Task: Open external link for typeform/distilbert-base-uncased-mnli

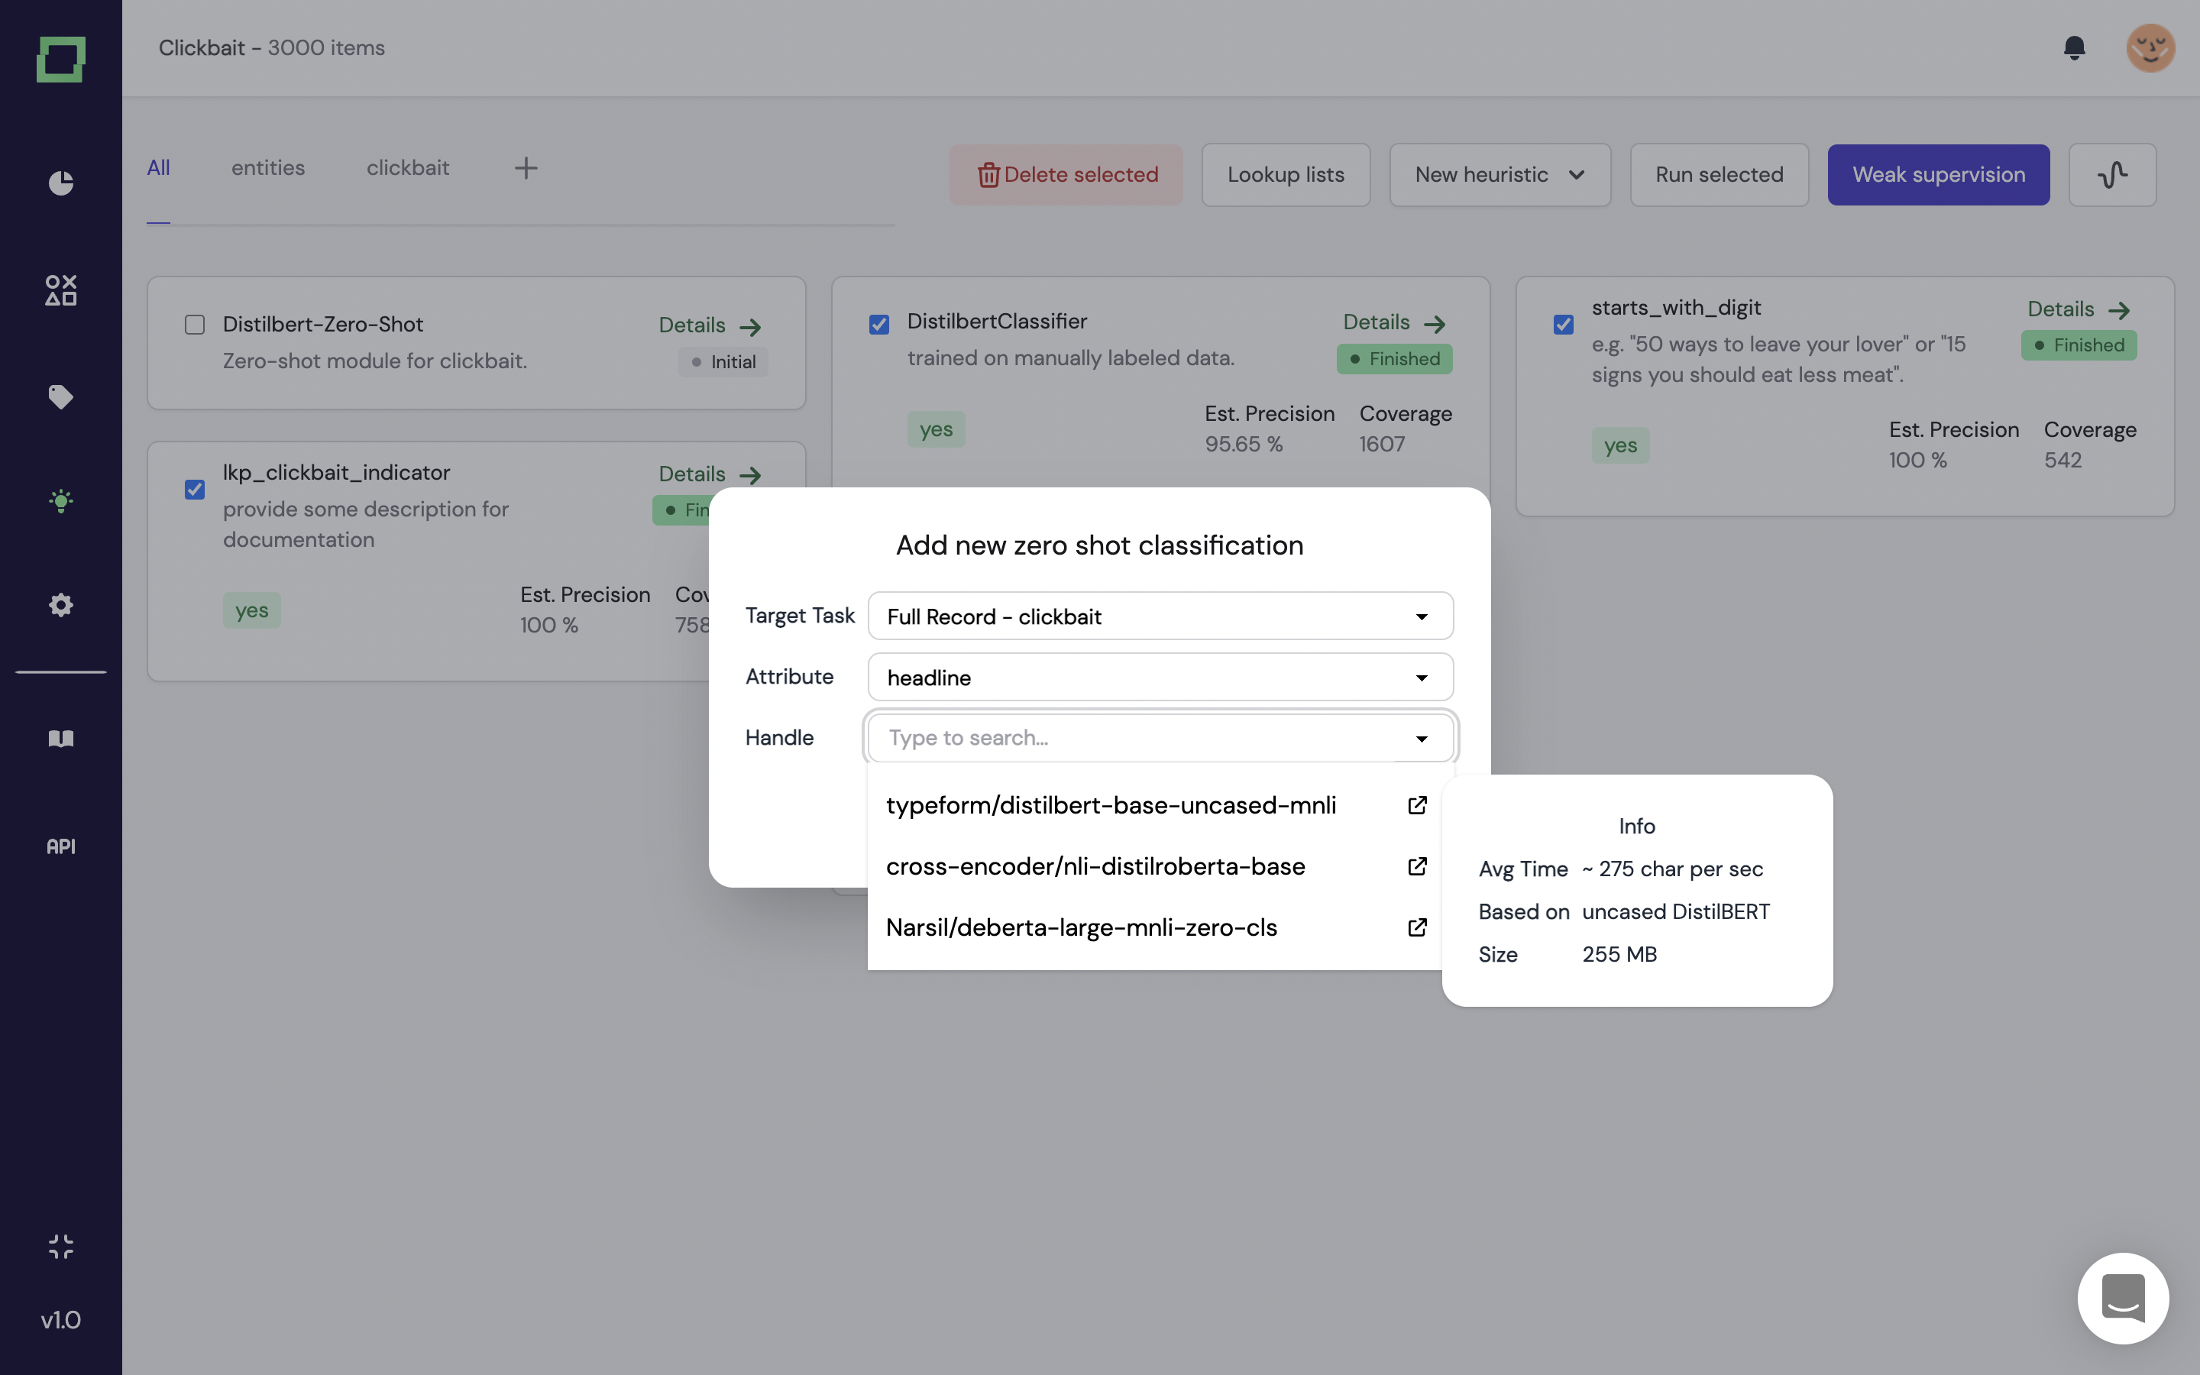Action: click(1416, 805)
